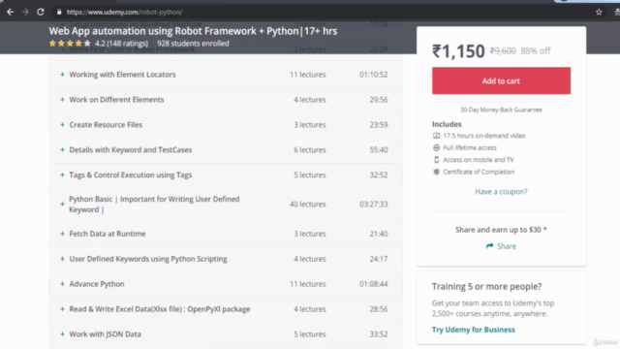Click Training 5 or more people? heading
The height and width of the screenshot is (349, 620).
point(486,286)
